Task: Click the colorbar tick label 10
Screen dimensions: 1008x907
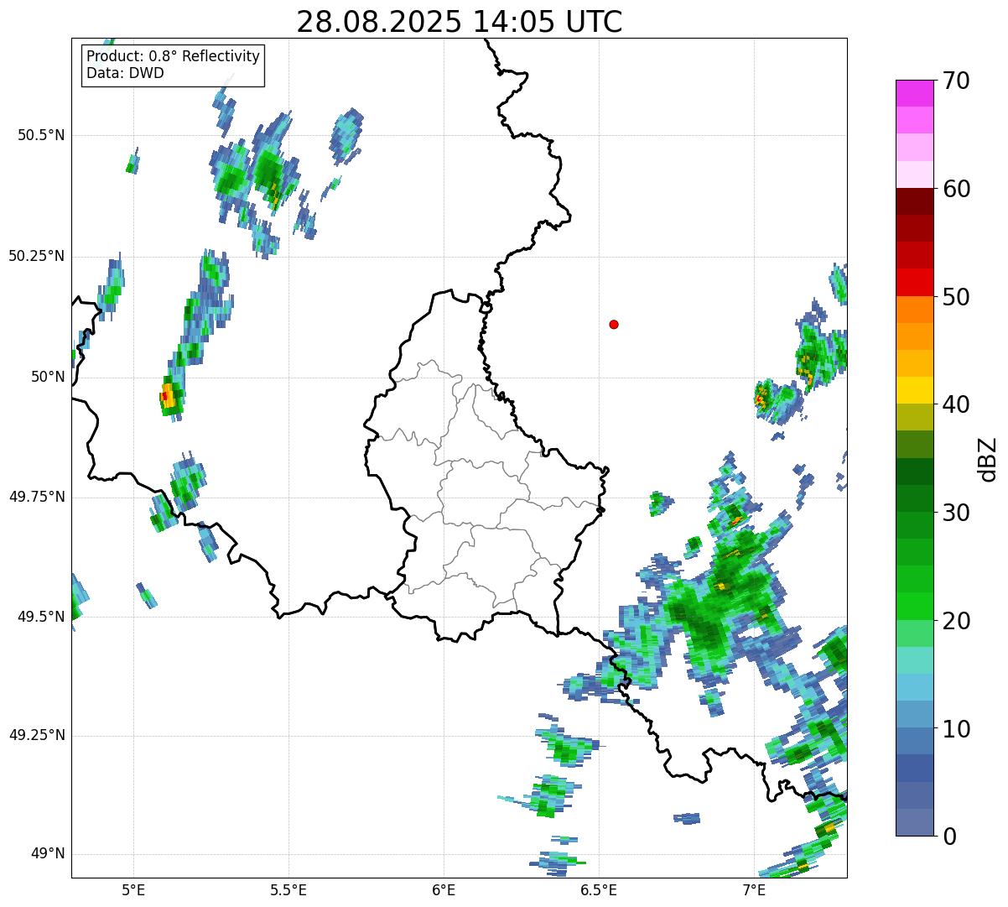Action: [x=956, y=729]
